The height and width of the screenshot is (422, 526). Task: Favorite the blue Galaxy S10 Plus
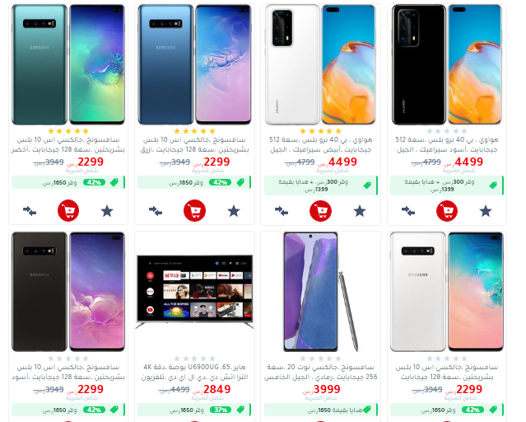click(234, 211)
